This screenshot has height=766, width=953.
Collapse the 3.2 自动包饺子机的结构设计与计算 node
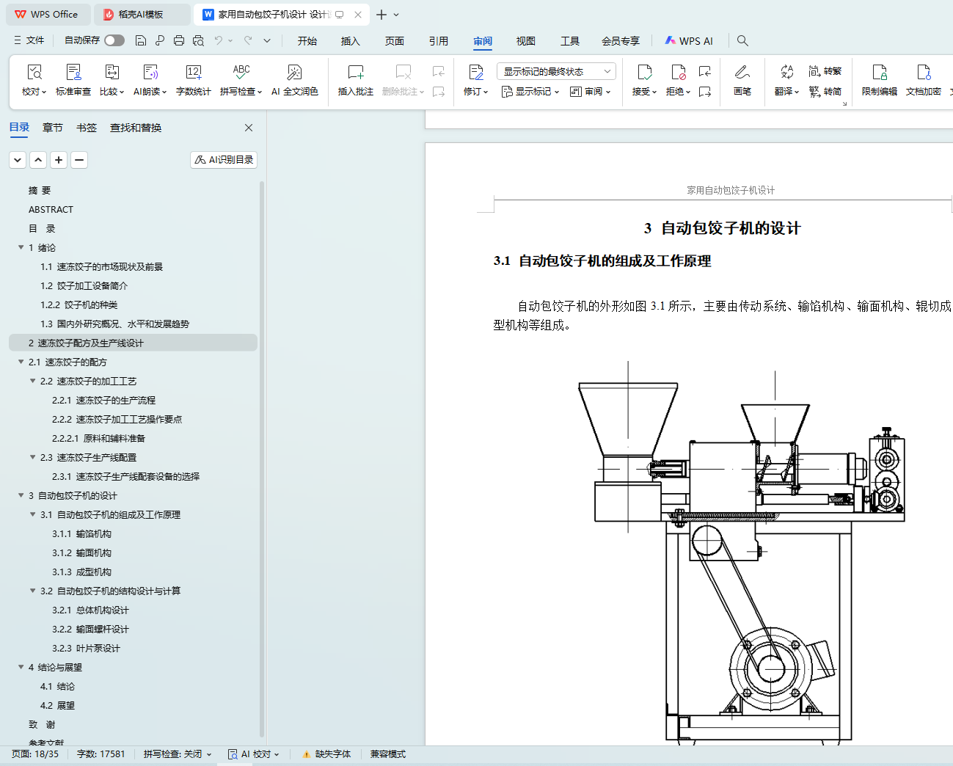32,591
